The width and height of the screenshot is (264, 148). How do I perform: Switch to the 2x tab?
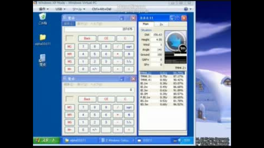click(161, 24)
